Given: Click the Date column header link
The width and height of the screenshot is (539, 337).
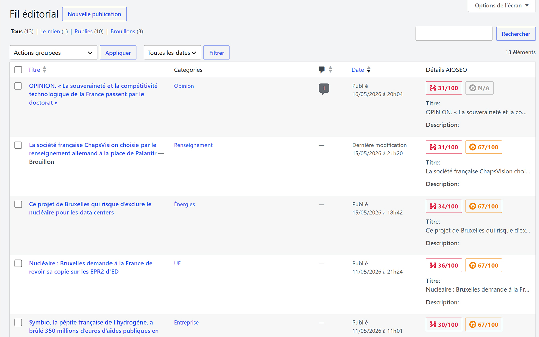Looking at the screenshot, I should coord(358,70).
